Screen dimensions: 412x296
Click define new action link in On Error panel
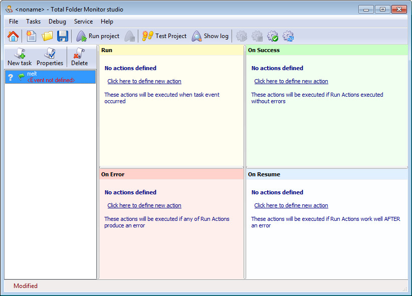[x=144, y=205]
